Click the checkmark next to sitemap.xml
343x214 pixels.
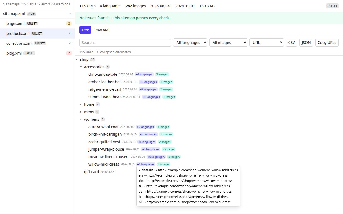tap(70, 14)
